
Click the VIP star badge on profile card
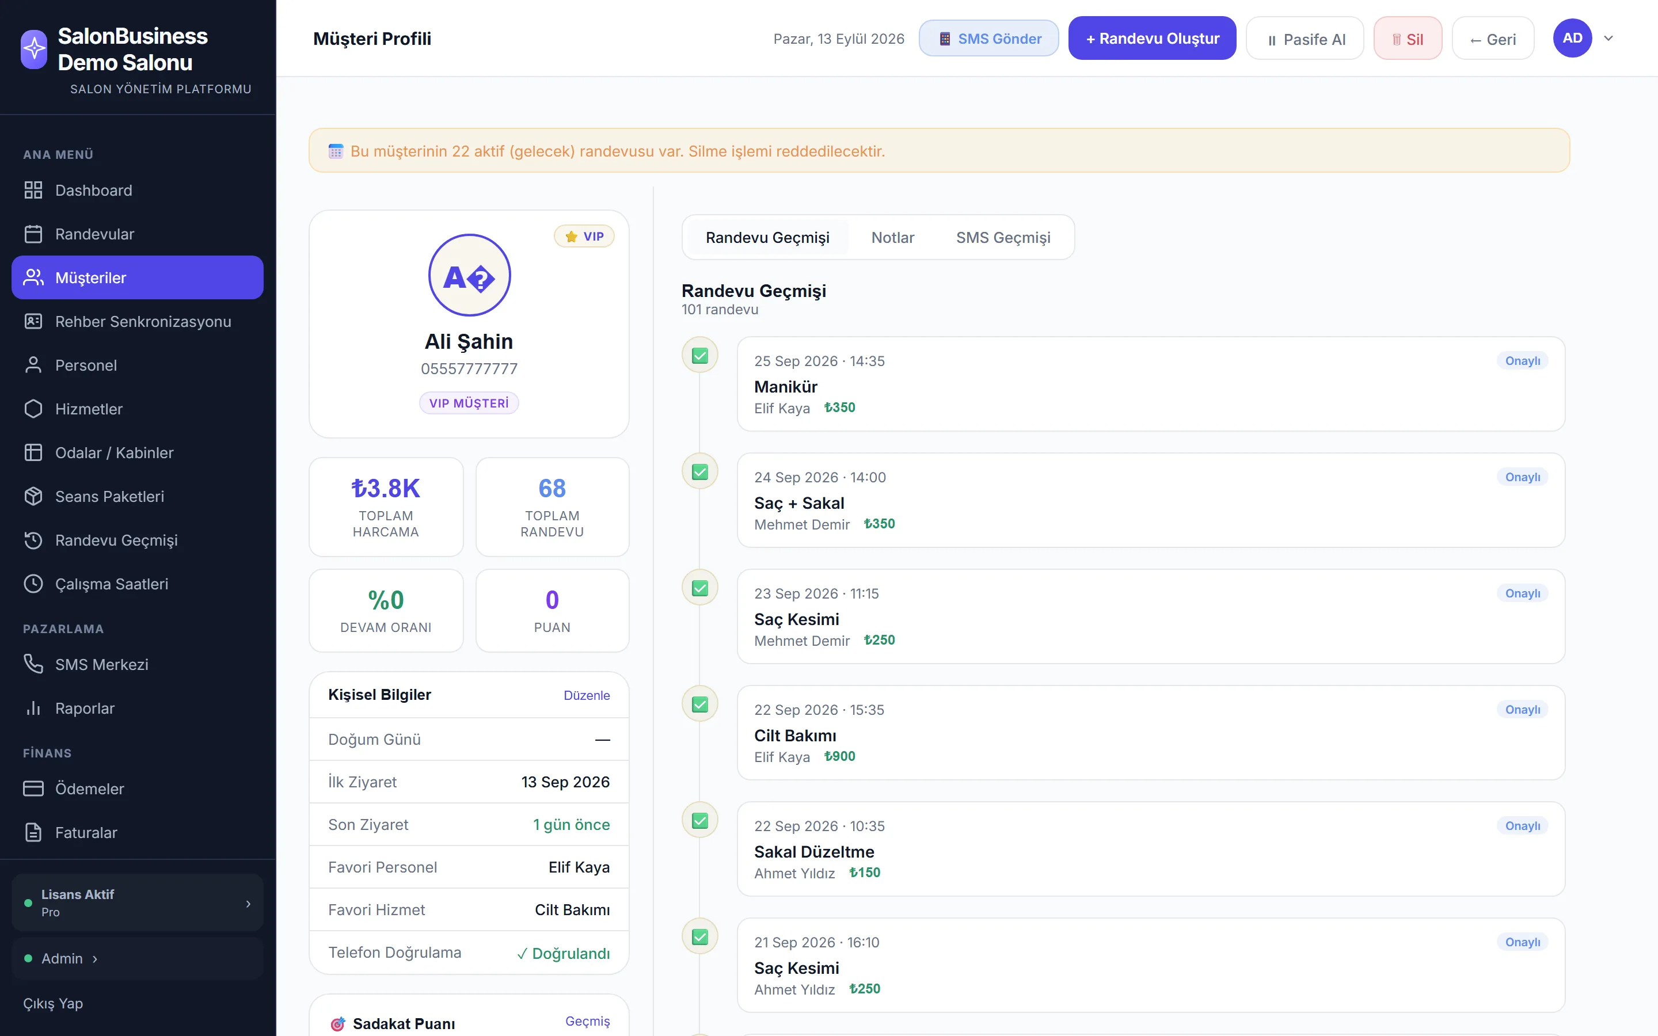click(584, 237)
